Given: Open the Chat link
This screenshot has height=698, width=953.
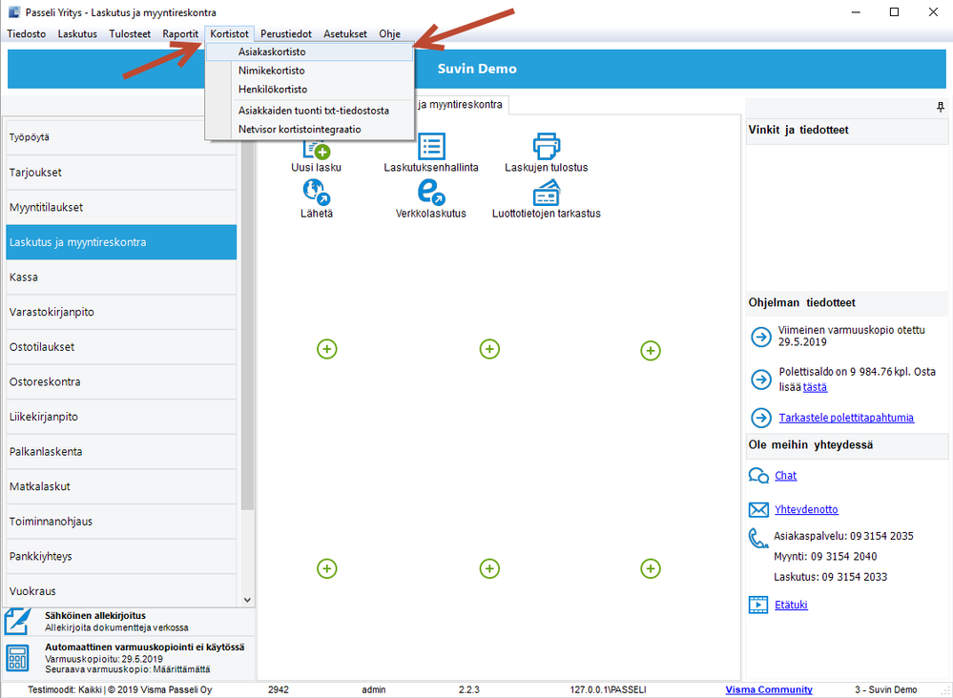Looking at the screenshot, I should (785, 476).
